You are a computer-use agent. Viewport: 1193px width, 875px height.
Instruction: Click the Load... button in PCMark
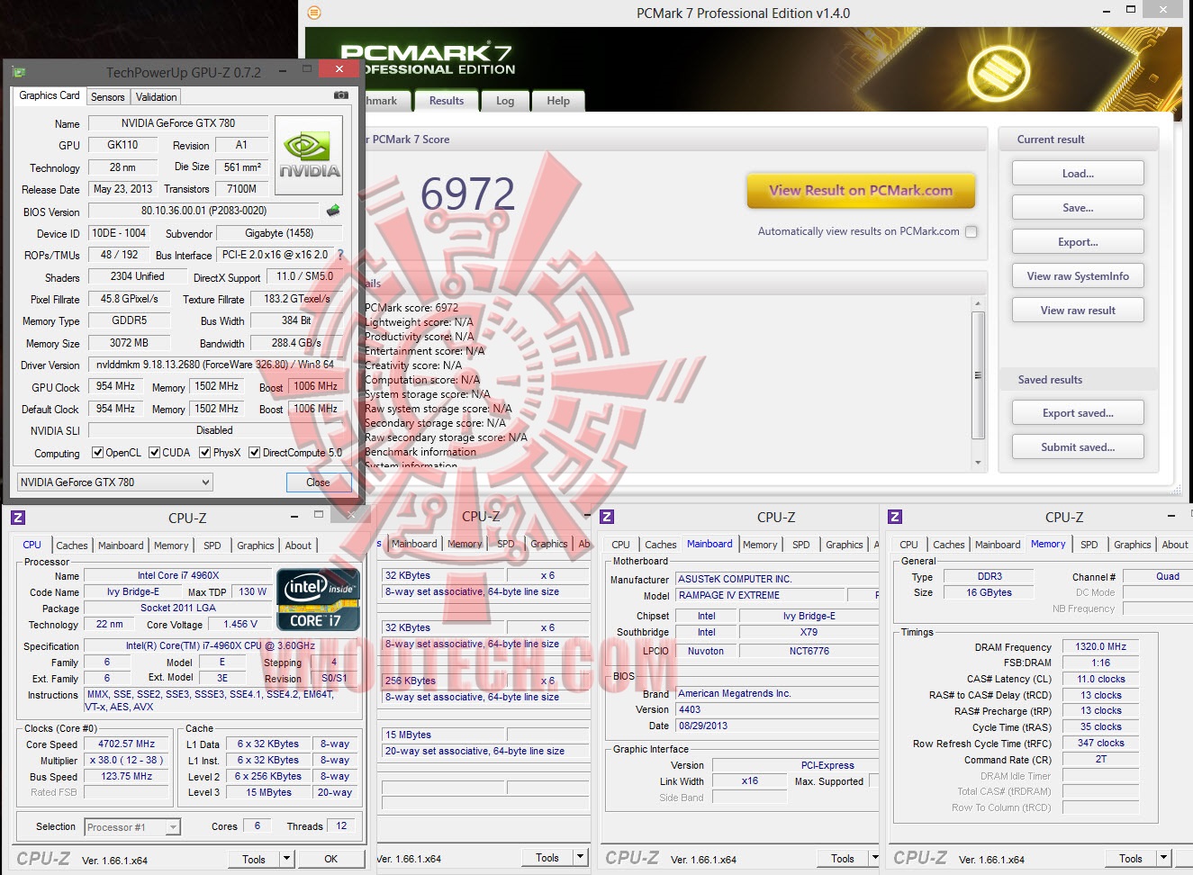[1078, 174]
